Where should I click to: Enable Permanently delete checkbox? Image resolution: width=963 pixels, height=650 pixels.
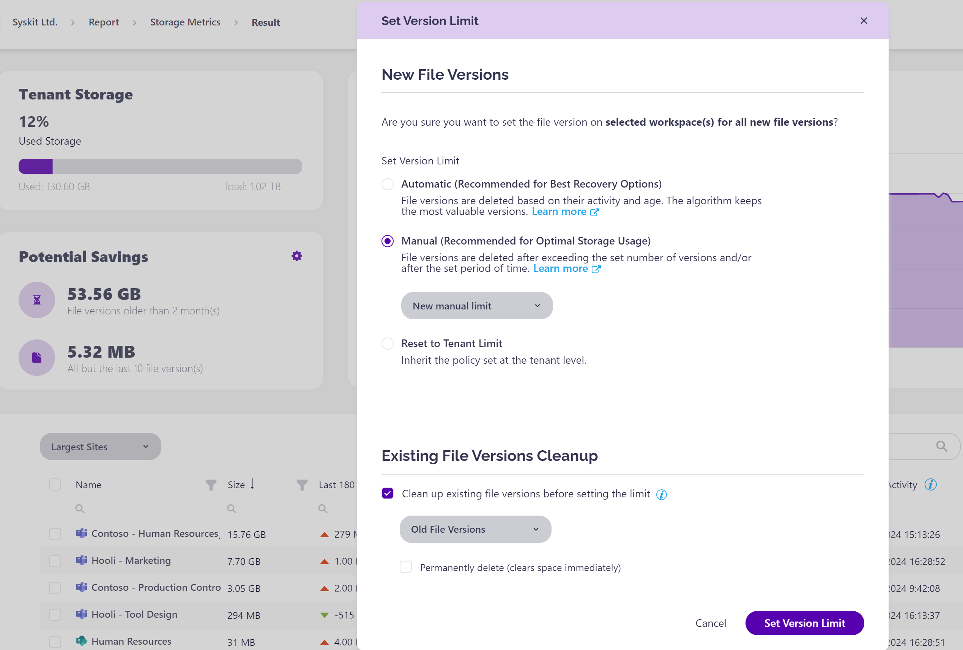406,567
